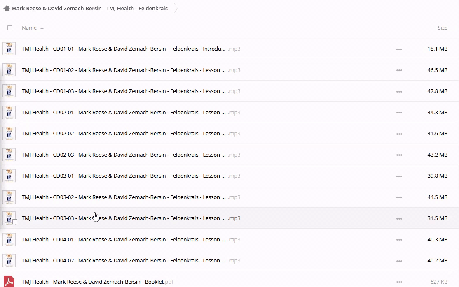Open the TMJ Health Feldenkrais breadcrumb folder
Viewport: 459px width, 287px height.
coord(89,9)
